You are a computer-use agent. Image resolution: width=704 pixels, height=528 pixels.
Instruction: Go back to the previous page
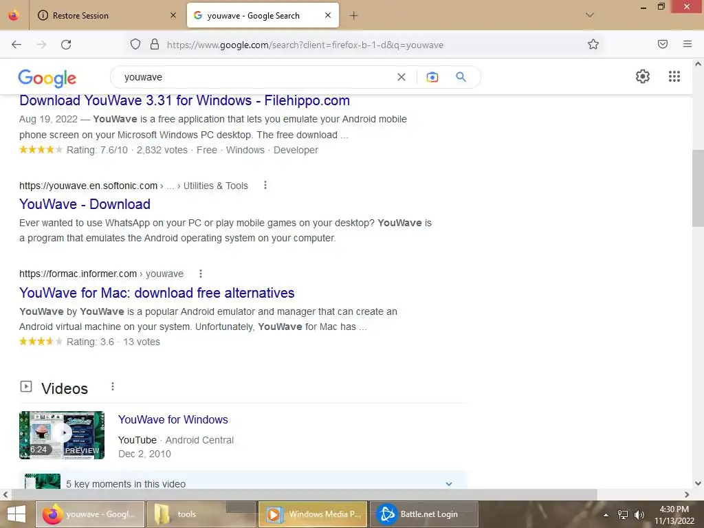(x=16, y=45)
